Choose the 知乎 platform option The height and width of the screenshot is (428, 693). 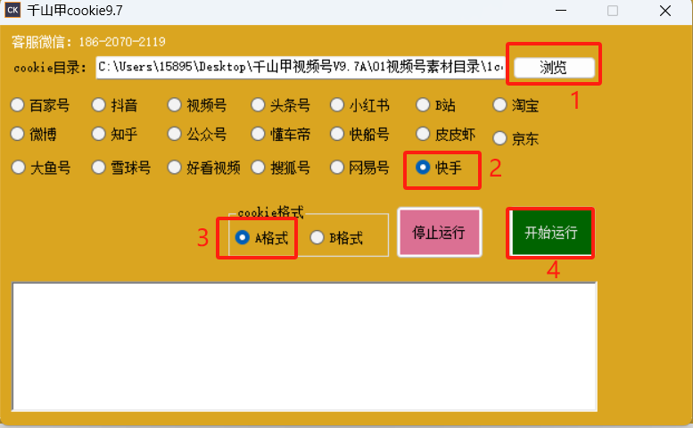click(x=99, y=134)
